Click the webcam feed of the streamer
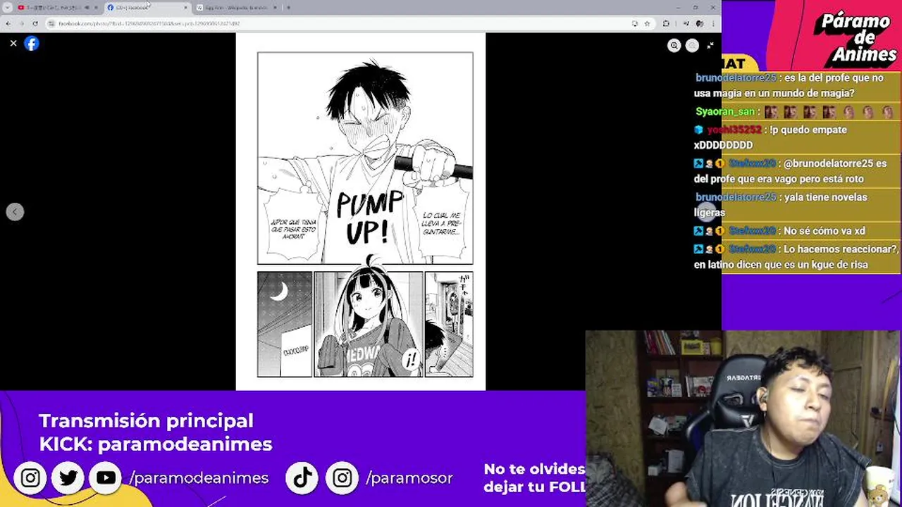 point(743,419)
